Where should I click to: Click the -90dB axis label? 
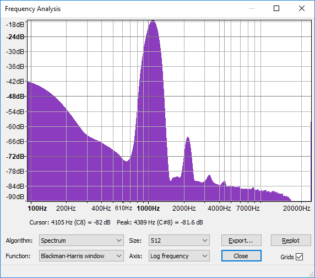click(15, 196)
